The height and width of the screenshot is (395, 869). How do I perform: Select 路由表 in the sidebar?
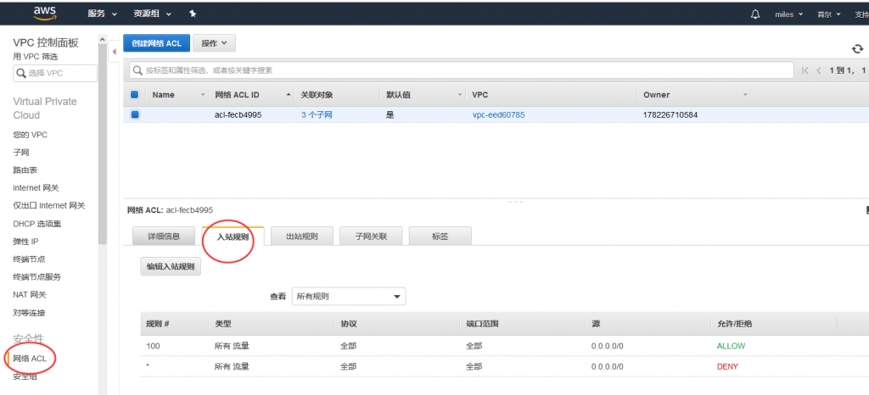[25, 170]
